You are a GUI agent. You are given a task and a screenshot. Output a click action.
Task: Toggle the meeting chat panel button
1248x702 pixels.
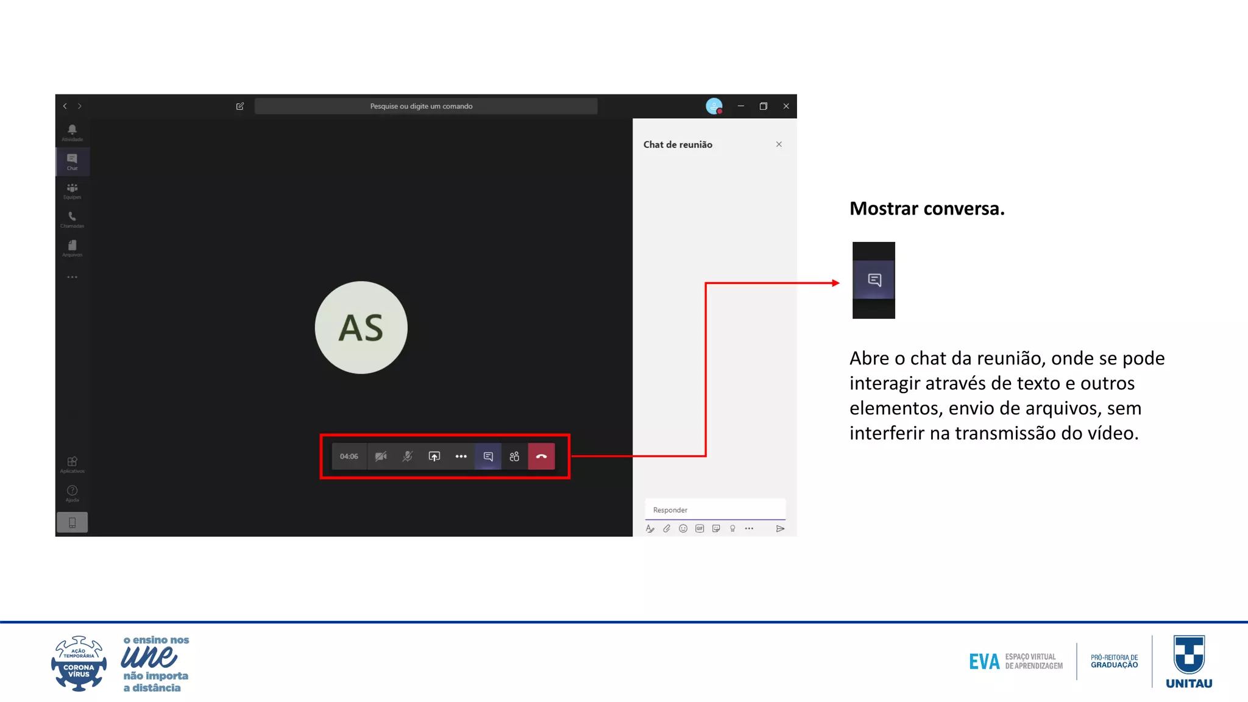(x=488, y=456)
